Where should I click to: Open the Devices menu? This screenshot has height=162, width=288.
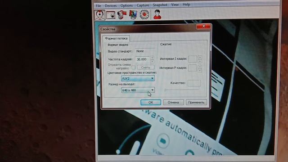click(x=111, y=6)
